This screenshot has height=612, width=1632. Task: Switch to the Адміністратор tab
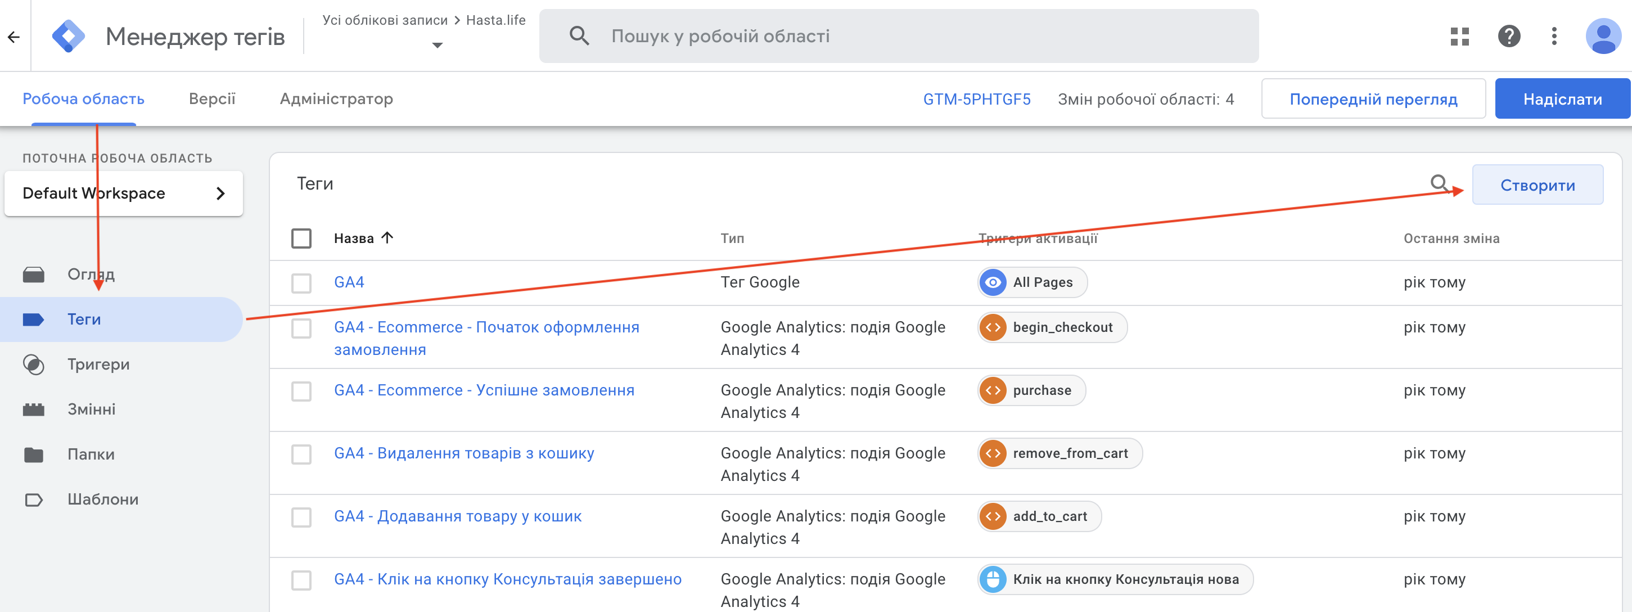(x=336, y=99)
